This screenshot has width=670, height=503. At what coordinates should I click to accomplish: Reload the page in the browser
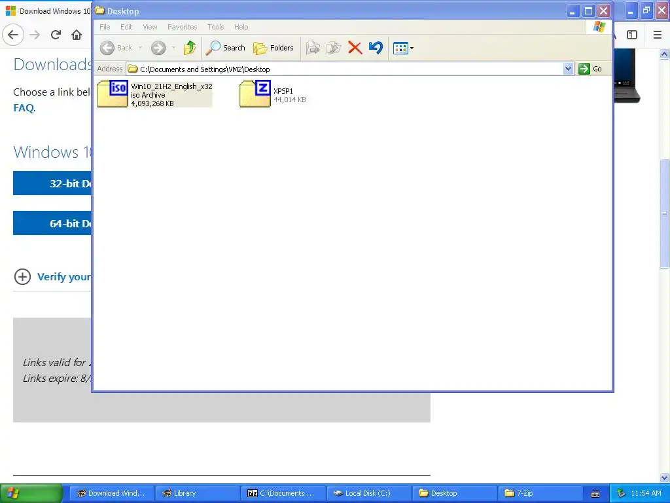(56, 35)
